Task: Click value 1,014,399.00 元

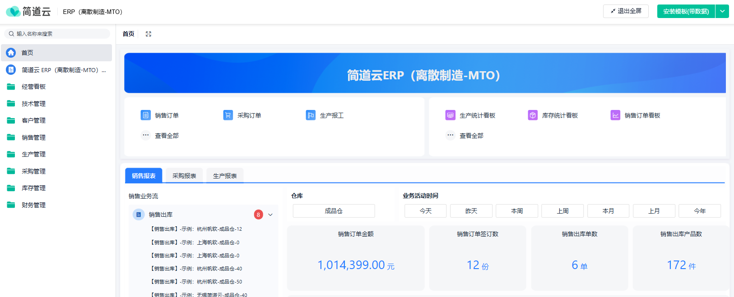Action: point(356,265)
